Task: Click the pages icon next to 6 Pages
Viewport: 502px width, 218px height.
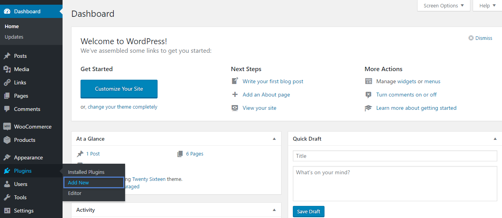Action: [180, 154]
